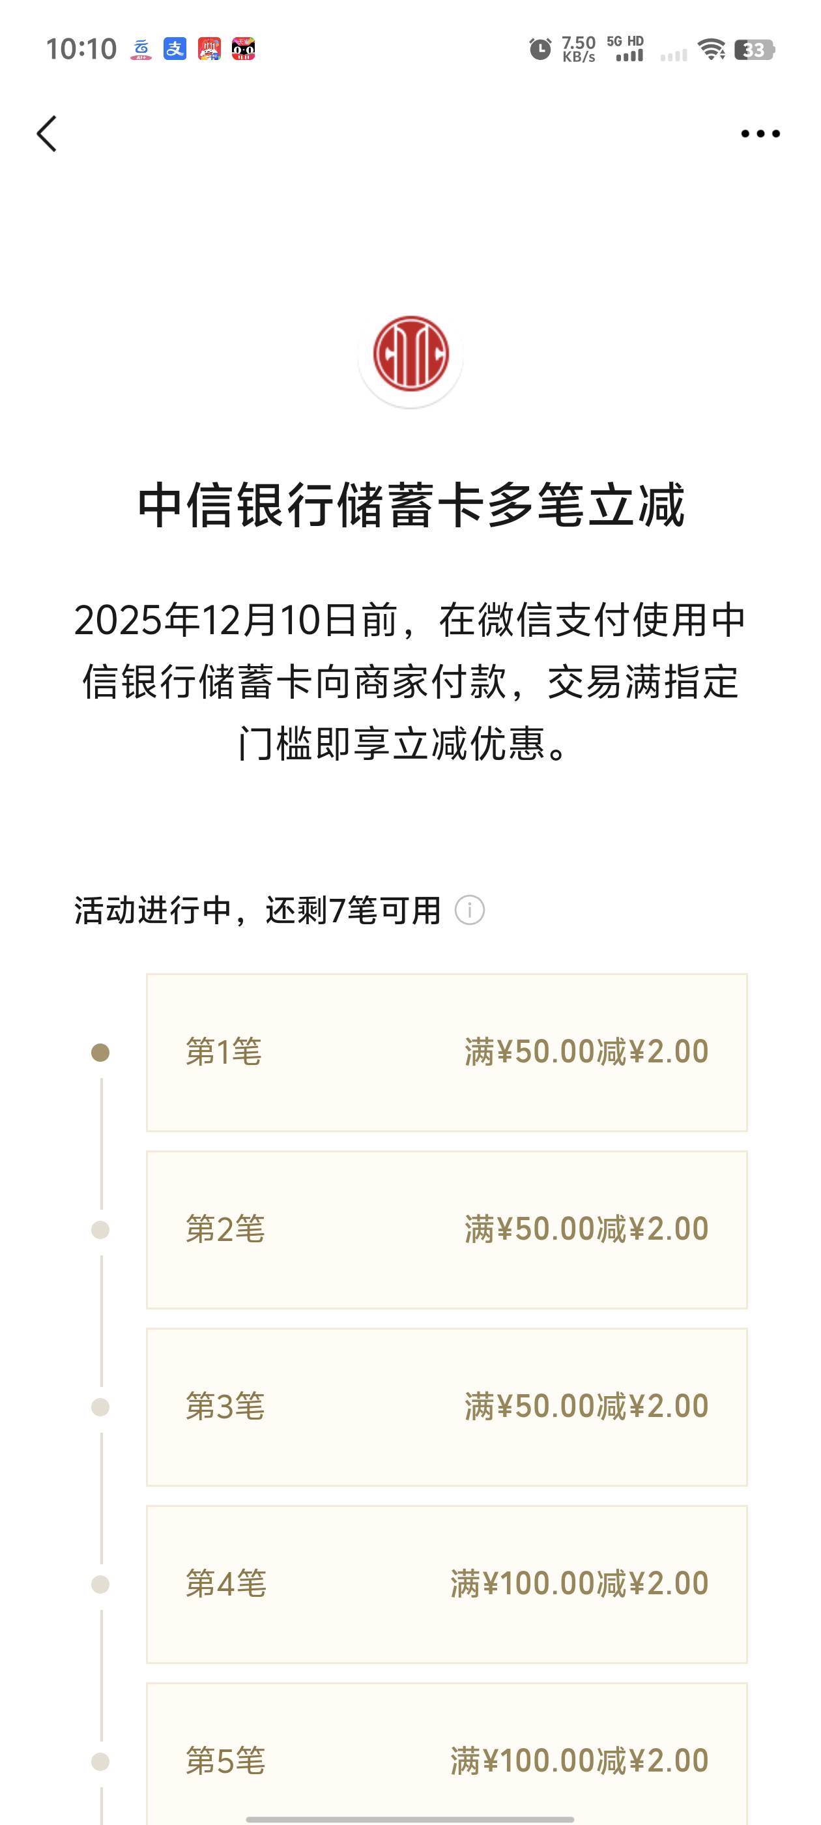Tap the alarm clock status icon
Screen dimensions: 821x1825
[x=540, y=49]
